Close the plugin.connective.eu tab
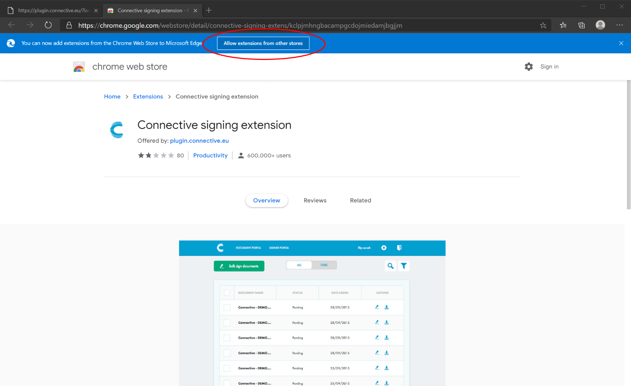This screenshot has width=631, height=386. (x=96, y=10)
